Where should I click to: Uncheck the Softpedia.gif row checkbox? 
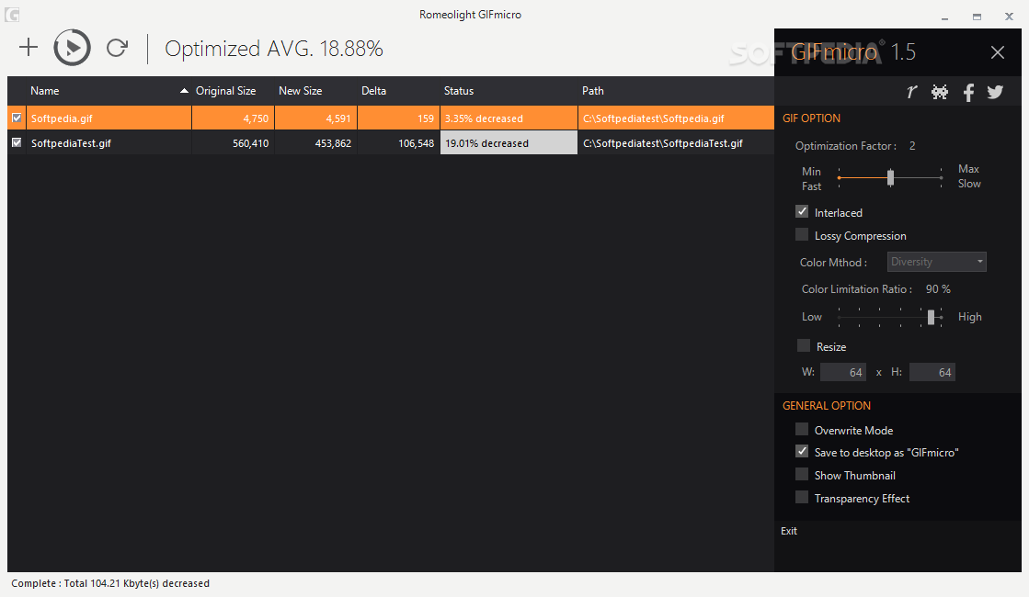[x=17, y=118]
